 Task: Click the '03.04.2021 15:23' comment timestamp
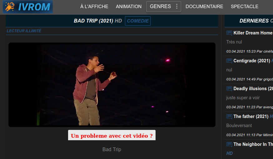click(x=241, y=51)
